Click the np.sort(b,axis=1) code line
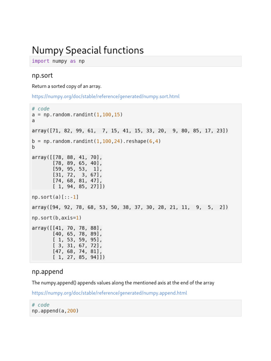This screenshot has height=361, width=271. coord(57,218)
